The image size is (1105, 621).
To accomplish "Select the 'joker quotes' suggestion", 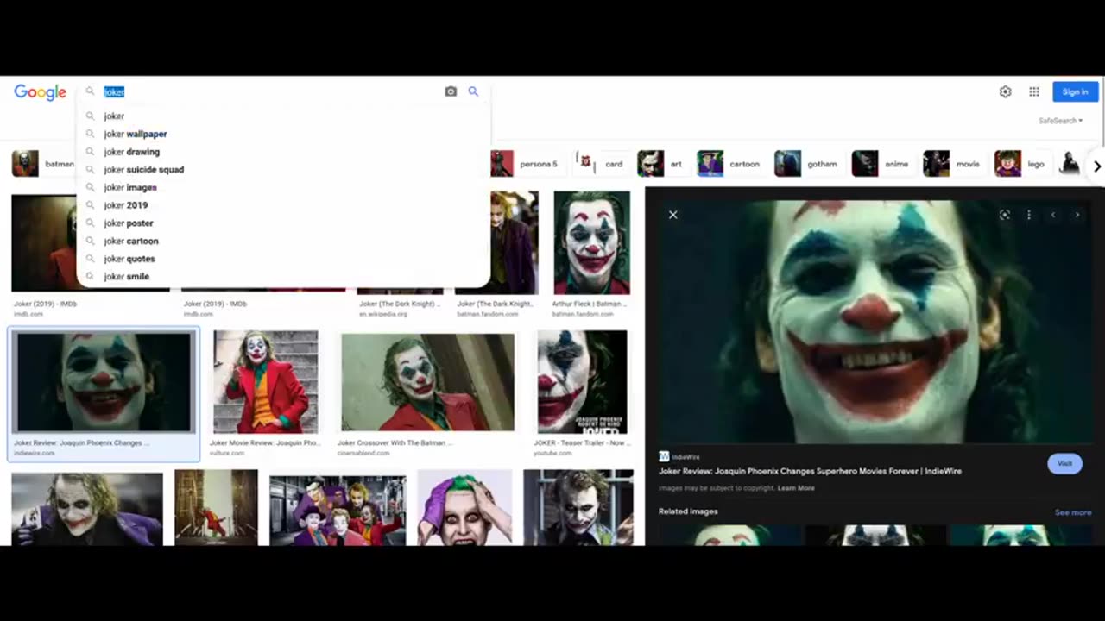I will click(283, 259).
